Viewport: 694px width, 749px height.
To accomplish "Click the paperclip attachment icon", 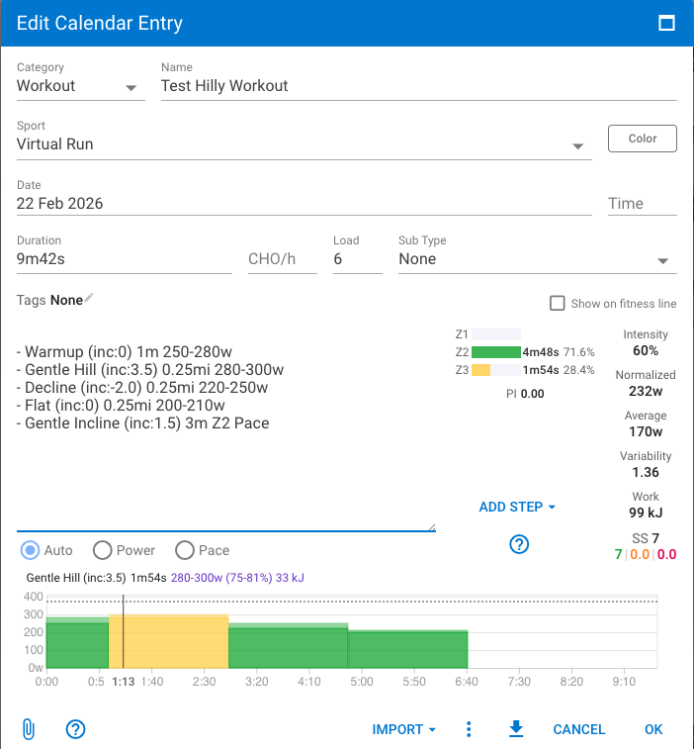I will pyautogui.click(x=28, y=729).
